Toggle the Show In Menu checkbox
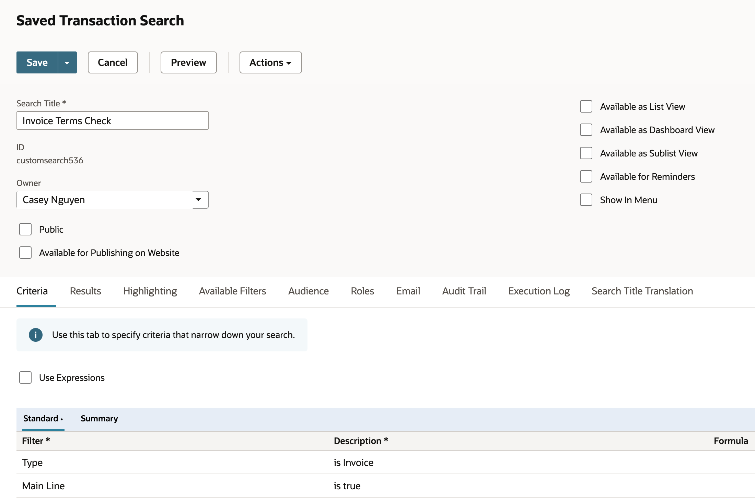This screenshot has height=501, width=755. pos(586,200)
